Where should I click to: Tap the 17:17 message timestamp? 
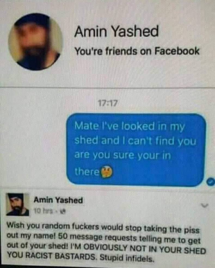[108, 103]
